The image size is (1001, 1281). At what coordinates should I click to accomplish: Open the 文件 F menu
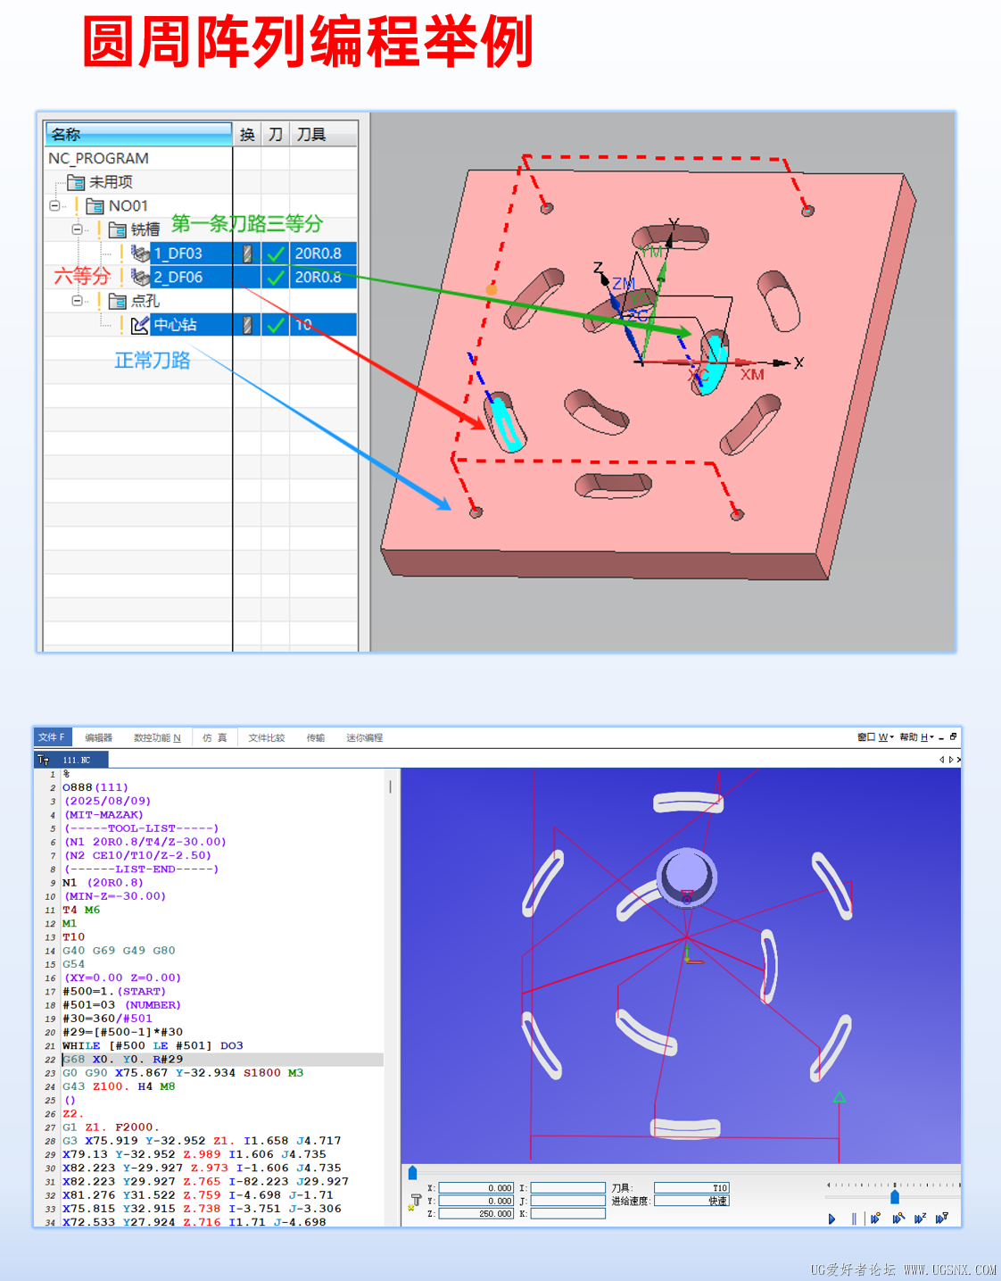(52, 737)
